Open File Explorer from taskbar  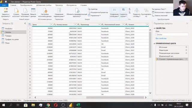pos(33,105)
